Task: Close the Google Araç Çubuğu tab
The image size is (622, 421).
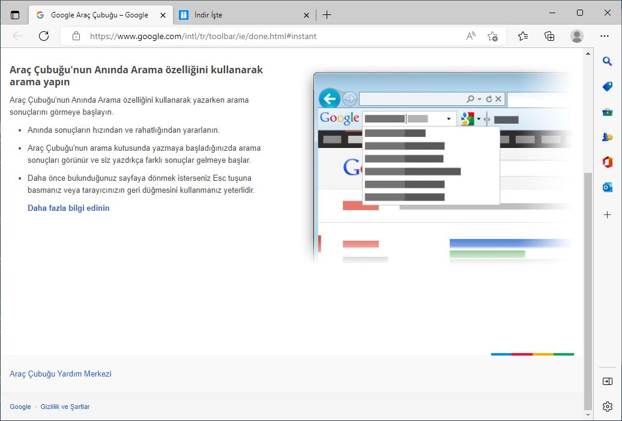Action: 163,15
